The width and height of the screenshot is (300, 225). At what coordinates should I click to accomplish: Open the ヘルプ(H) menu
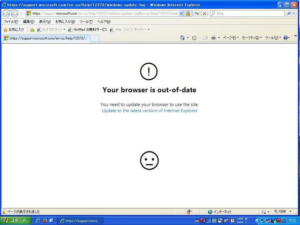pyautogui.click(x=104, y=22)
